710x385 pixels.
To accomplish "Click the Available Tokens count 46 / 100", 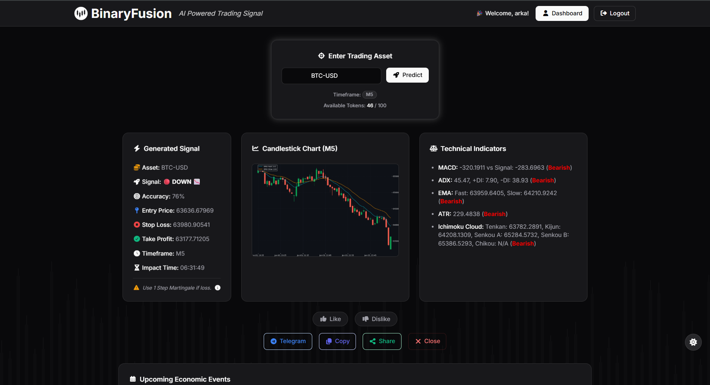I will (x=376, y=105).
